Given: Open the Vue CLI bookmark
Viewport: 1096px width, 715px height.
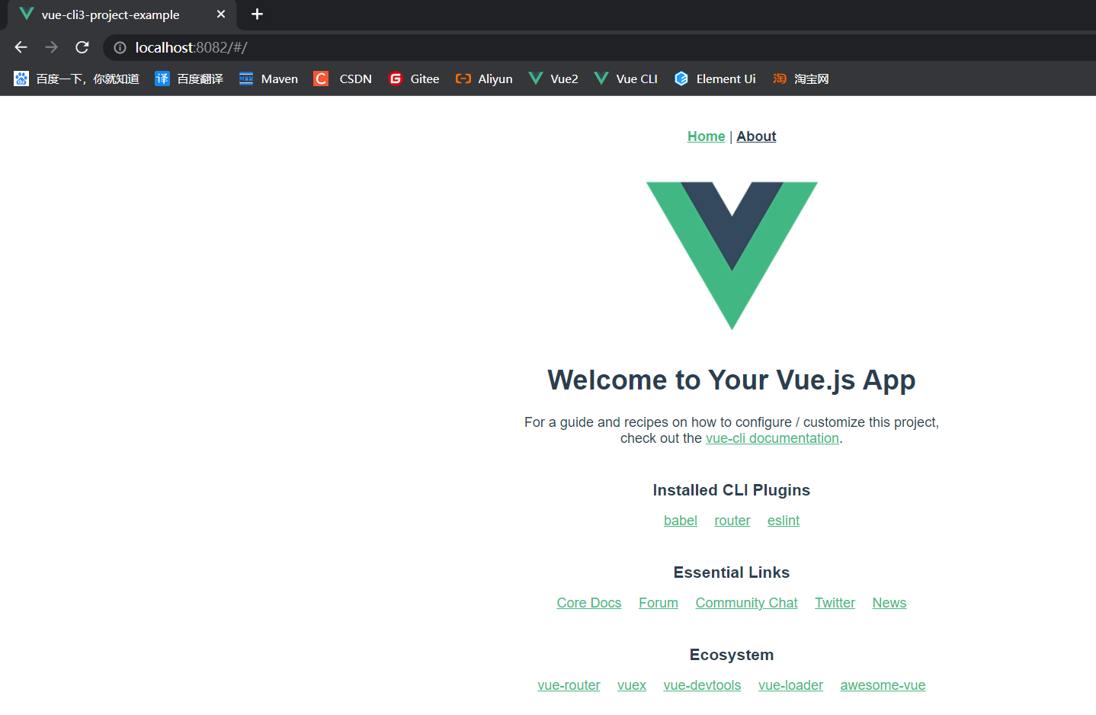Looking at the screenshot, I should pyautogui.click(x=625, y=78).
